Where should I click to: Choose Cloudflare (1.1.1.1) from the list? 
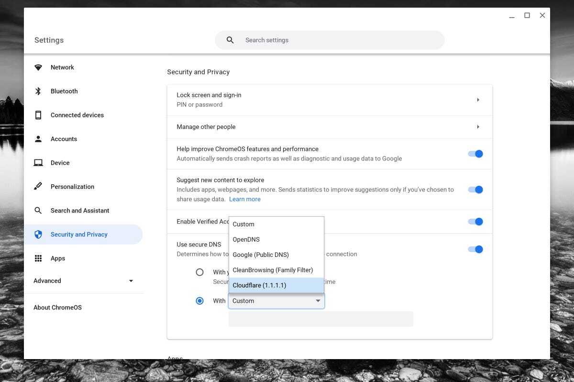pyautogui.click(x=276, y=285)
